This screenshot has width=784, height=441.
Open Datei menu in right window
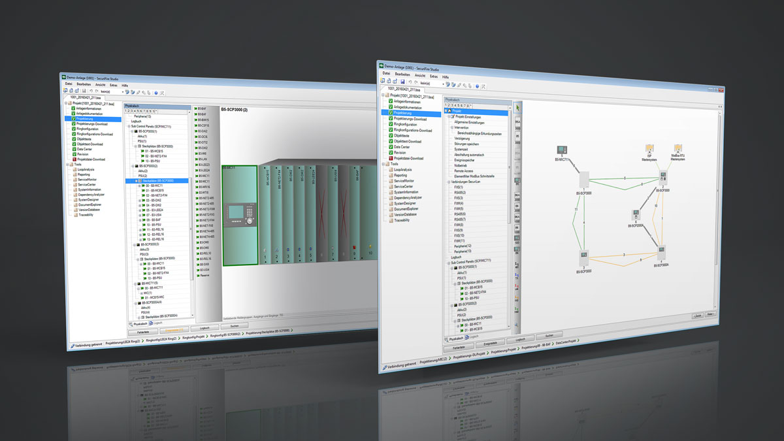[x=387, y=73]
